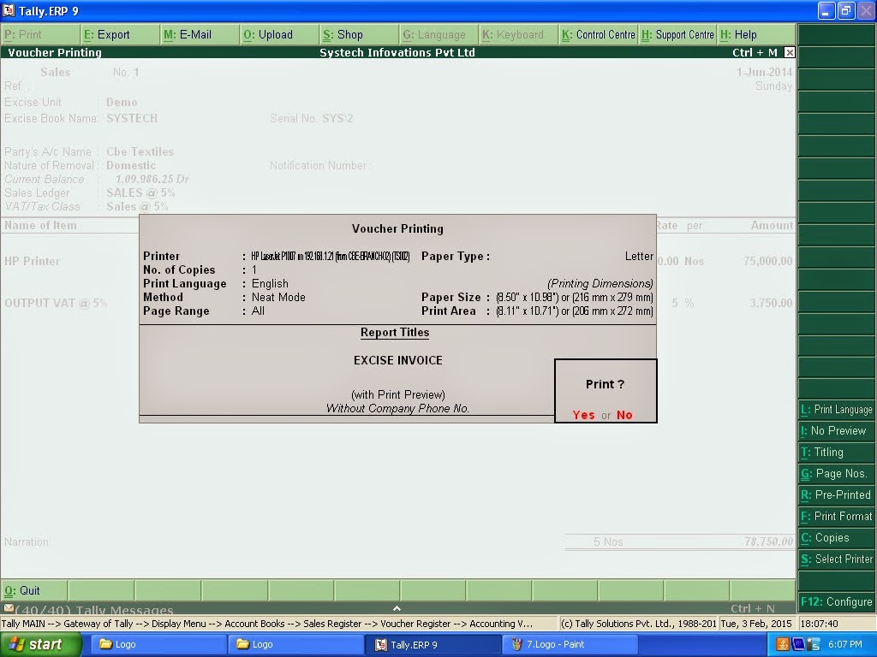This screenshot has height=657, width=877.
Task: Click the Tally MAIN breadcrumb path
Action: click(x=267, y=624)
